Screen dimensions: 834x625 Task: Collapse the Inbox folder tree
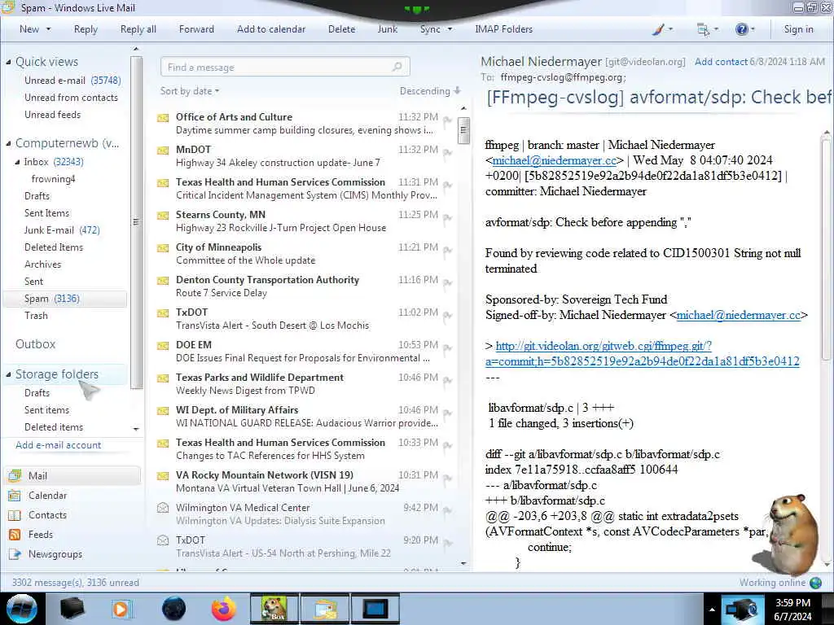point(17,162)
